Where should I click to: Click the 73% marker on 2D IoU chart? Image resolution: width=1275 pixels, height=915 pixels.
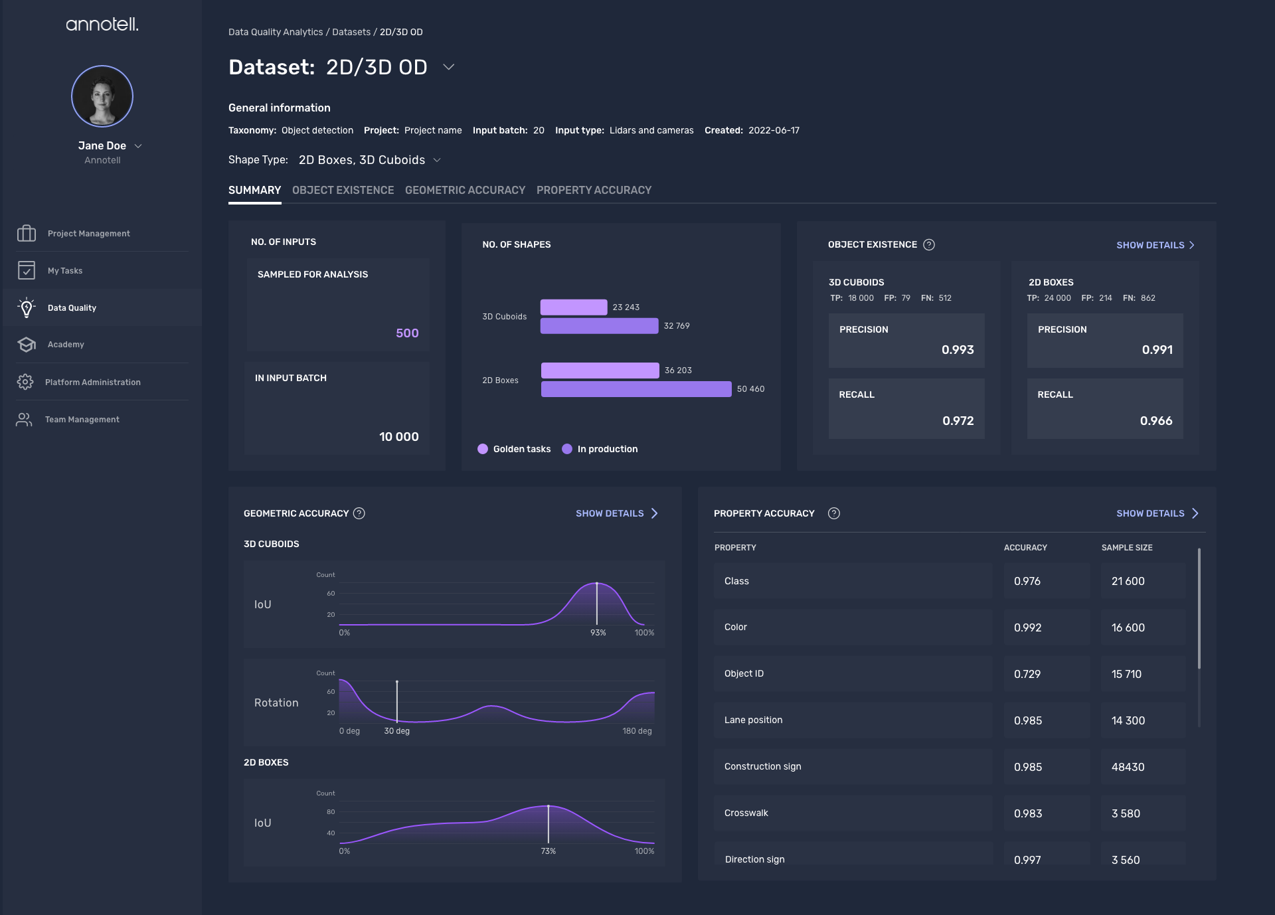(x=549, y=823)
